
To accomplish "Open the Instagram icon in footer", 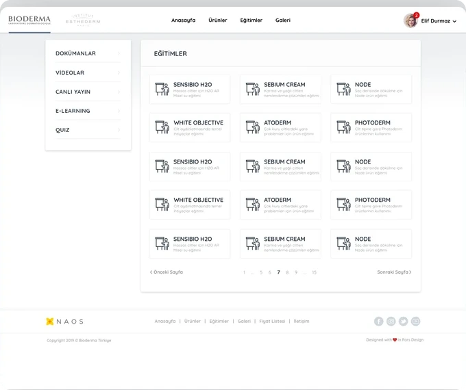I will point(391,321).
